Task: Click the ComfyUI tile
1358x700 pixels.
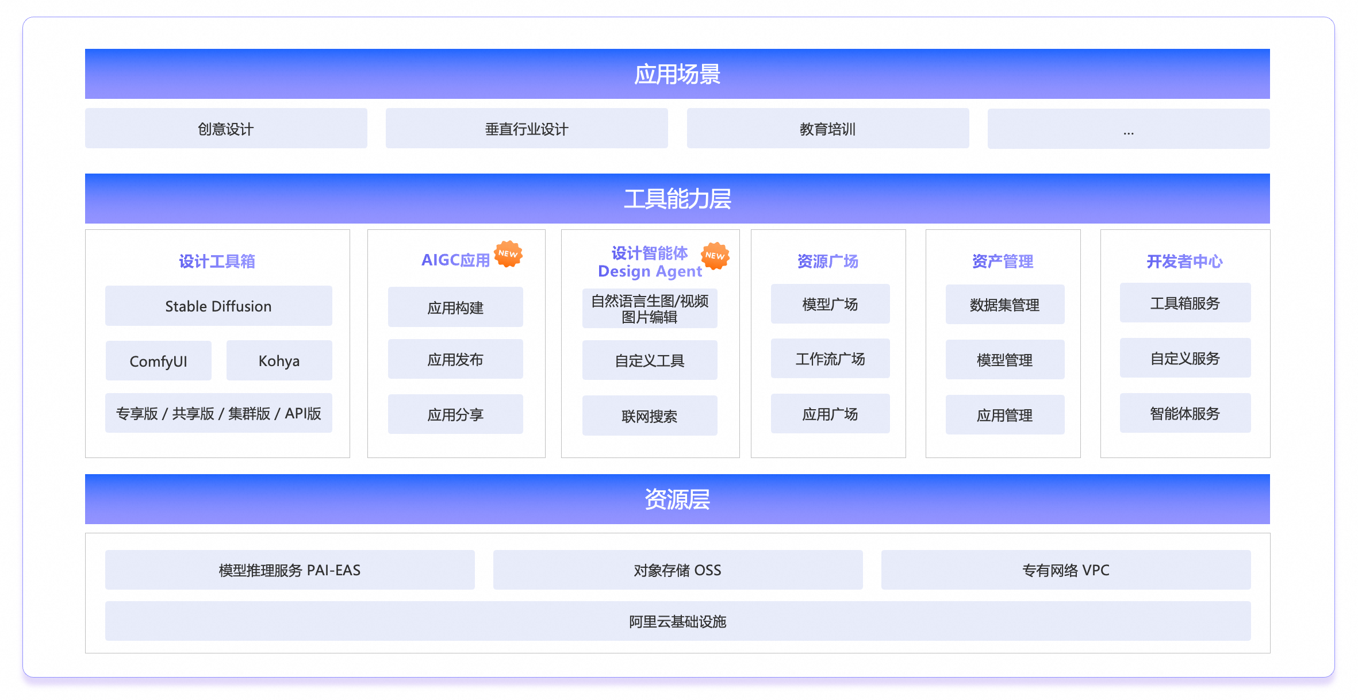Action: [159, 361]
